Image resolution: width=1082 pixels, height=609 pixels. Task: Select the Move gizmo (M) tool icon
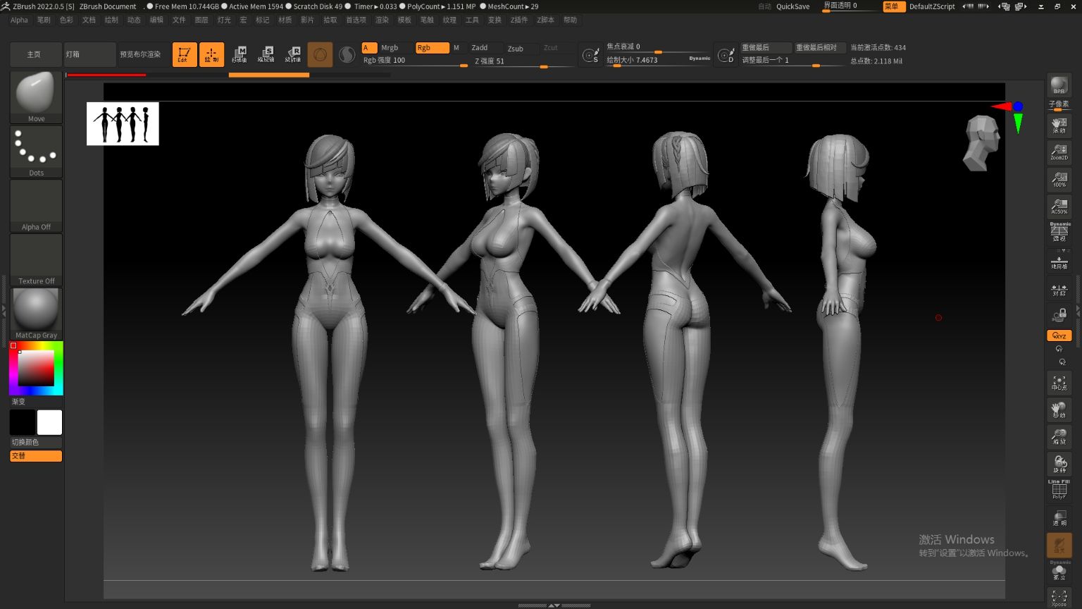(x=240, y=54)
